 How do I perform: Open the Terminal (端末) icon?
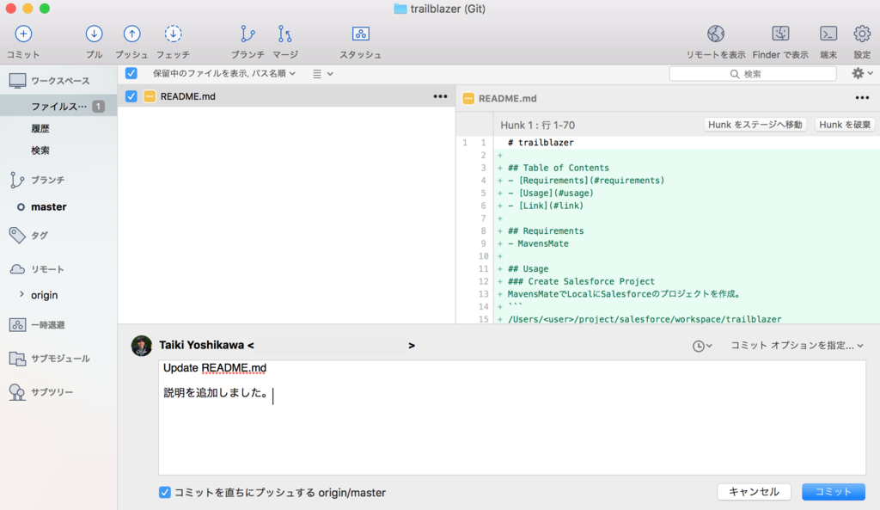click(828, 34)
